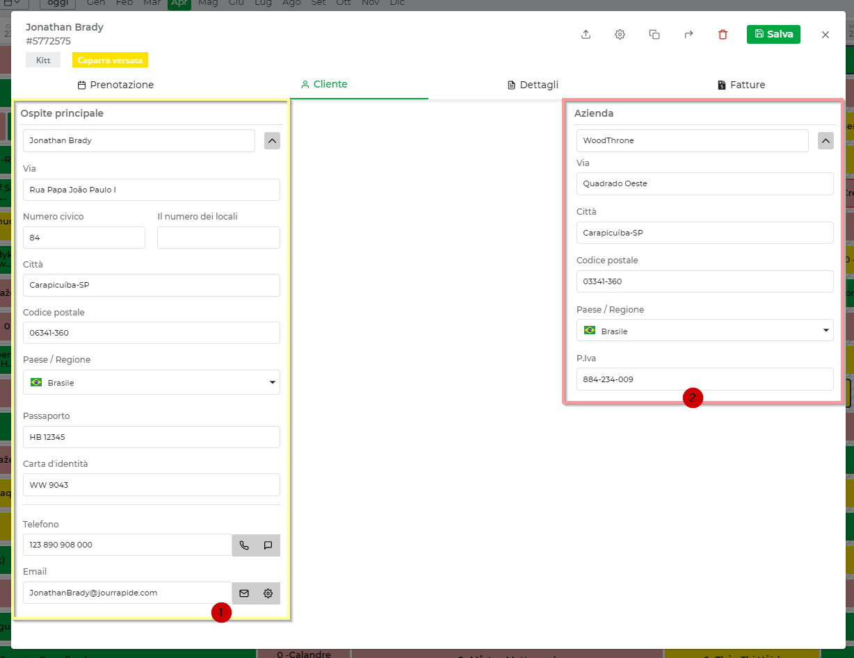Switch to Prenotazione tab

(x=115, y=85)
